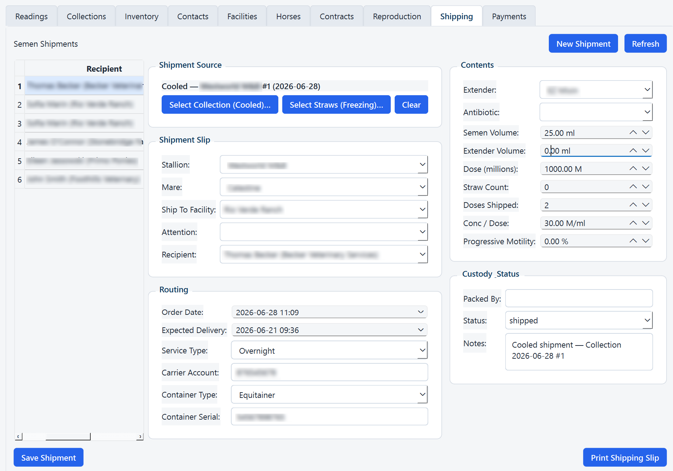Click the Packed By field
This screenshot has width=673, height=471.
pyautogui.click(x=579, y=298)
